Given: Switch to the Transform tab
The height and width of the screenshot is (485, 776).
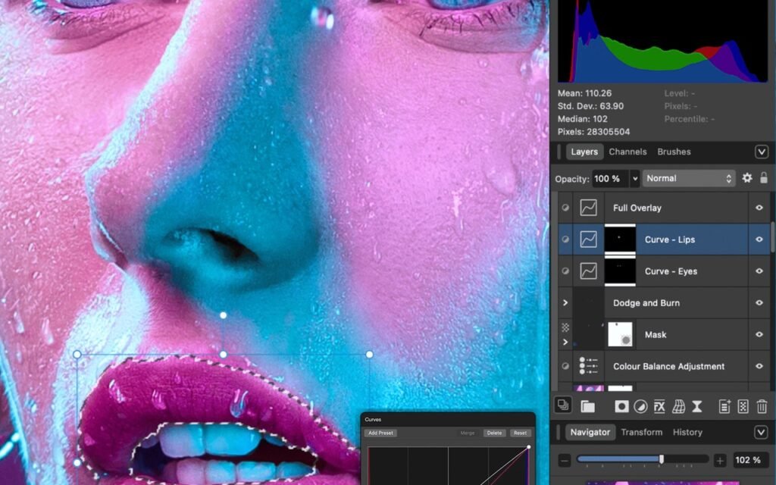Looking at the screenshot, I should [641, 432].
